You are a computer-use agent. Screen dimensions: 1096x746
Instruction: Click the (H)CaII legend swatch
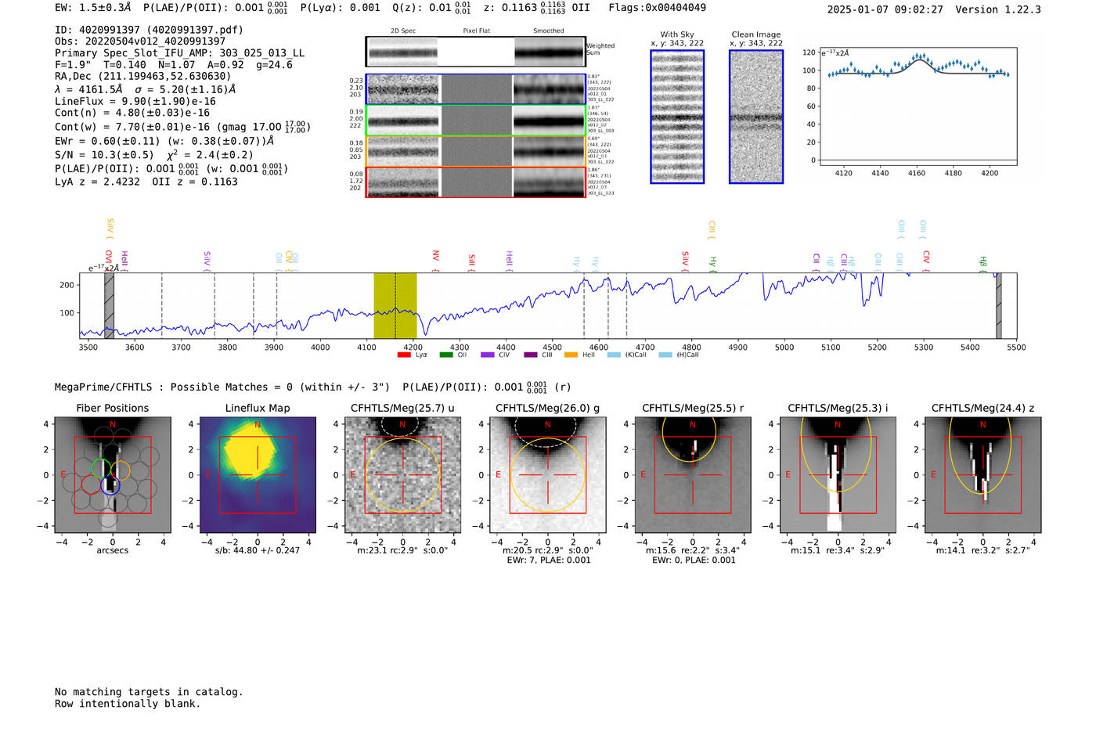pyautogui.click(x=665, y=355)
